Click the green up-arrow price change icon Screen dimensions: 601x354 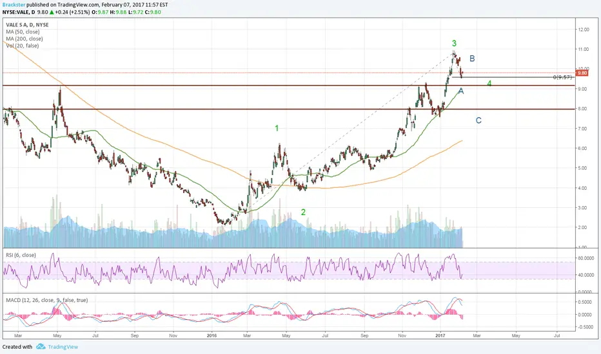(52, 12)
